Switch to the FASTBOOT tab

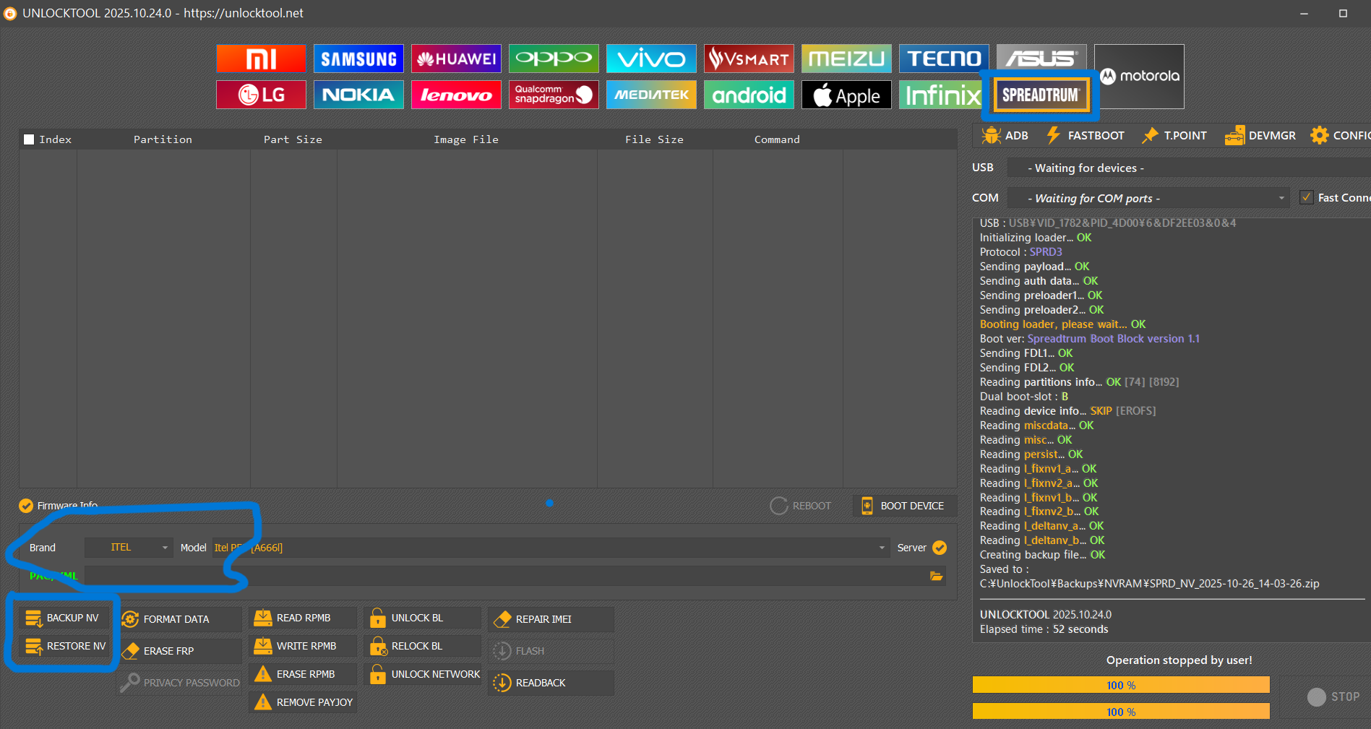tap(1086, 135)
